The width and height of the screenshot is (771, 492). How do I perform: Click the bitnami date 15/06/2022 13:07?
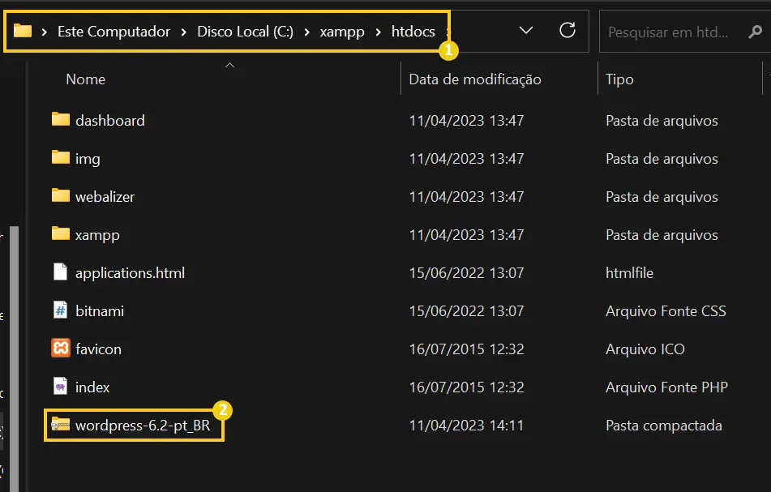pyautogui.click(x=467, y=311)
